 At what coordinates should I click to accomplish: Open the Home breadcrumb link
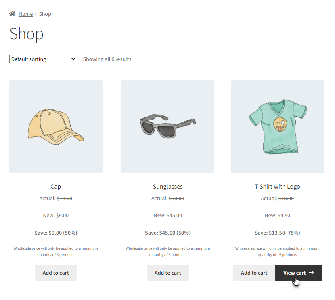point(25,14)
